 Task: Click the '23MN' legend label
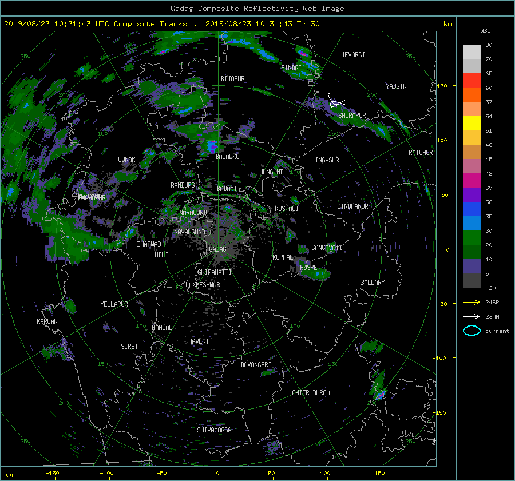pyautogui.click(x=492, y=316)
